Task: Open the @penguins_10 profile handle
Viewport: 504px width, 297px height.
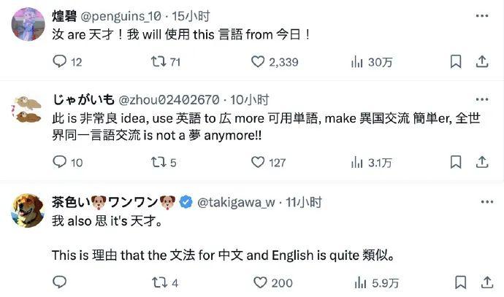Action: (x=121, y=16)
